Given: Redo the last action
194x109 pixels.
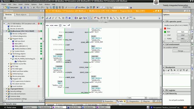Looking at the screenshot, I should pyautogui.click(x=42, y=7).
